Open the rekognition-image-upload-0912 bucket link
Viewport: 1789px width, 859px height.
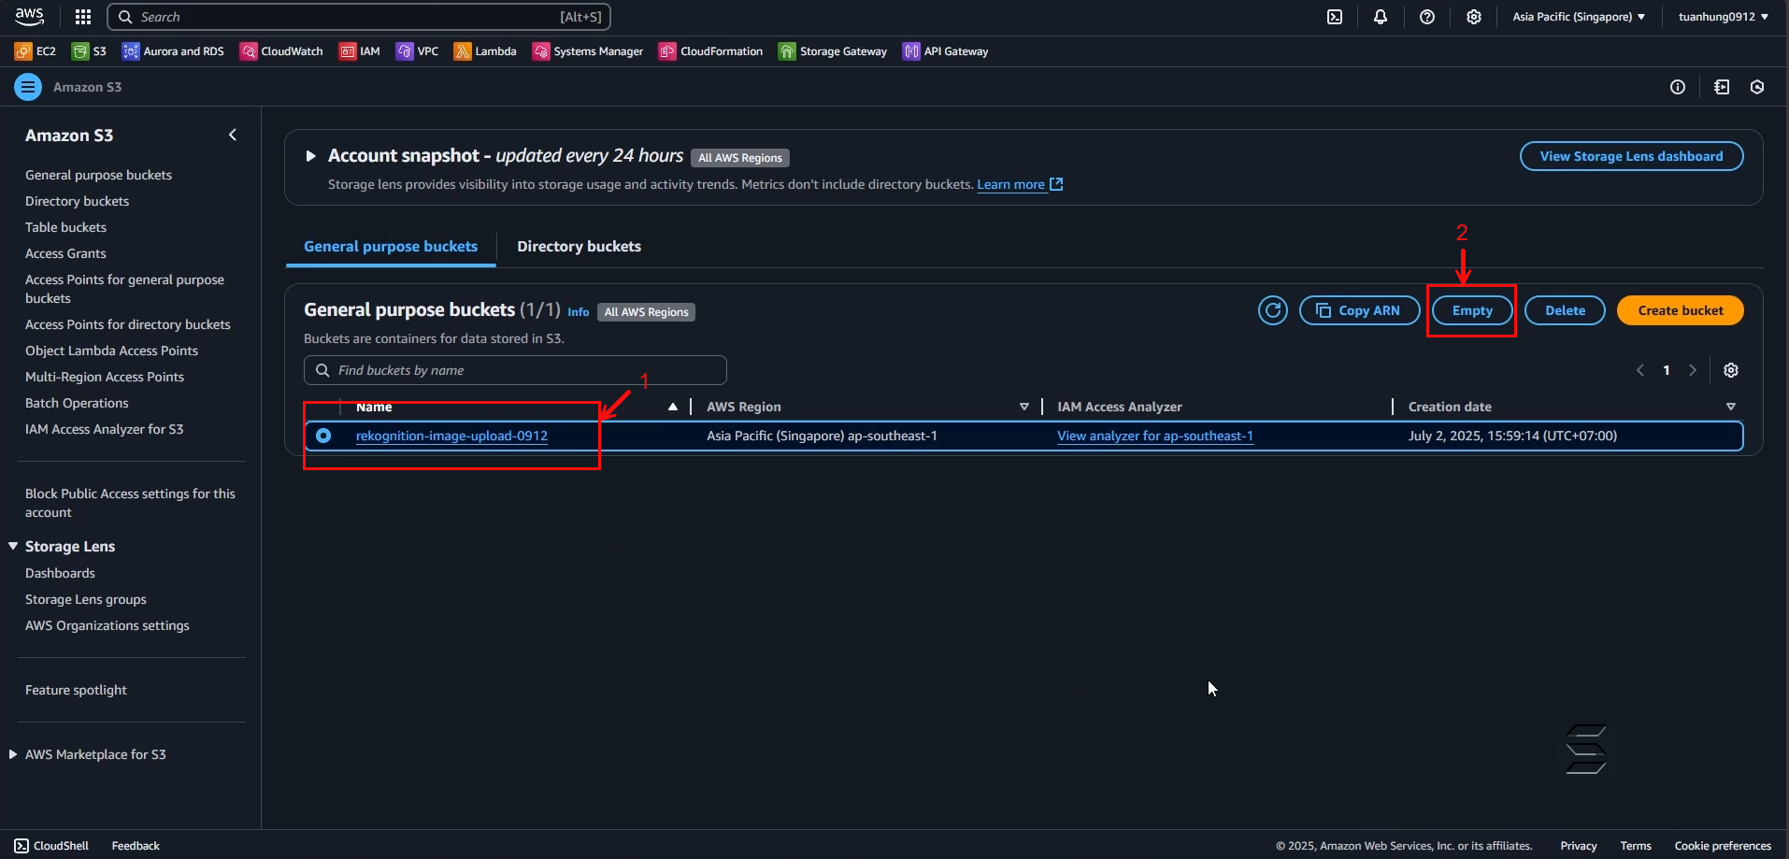451,436
